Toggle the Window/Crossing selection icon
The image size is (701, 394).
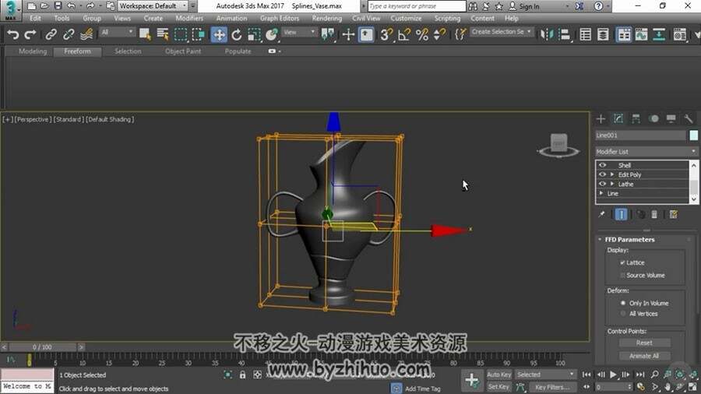point(198,35)
